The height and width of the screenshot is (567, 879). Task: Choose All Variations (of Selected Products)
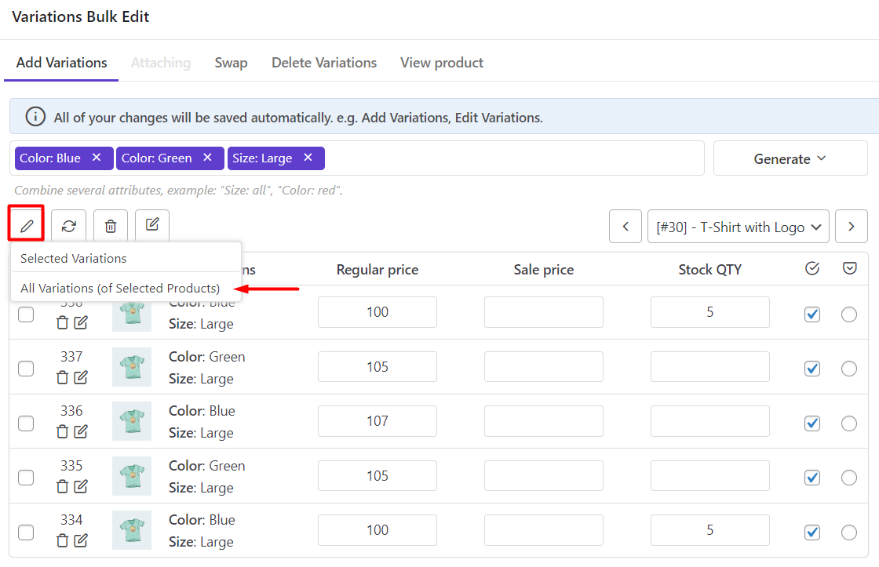coord(120,288)
